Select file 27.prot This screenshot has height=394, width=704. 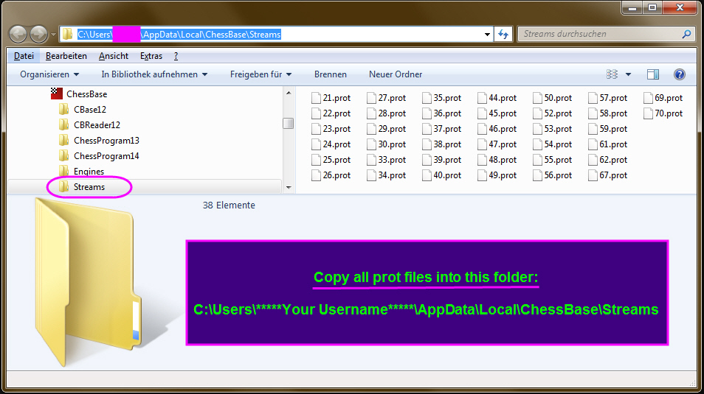point(387,98)
